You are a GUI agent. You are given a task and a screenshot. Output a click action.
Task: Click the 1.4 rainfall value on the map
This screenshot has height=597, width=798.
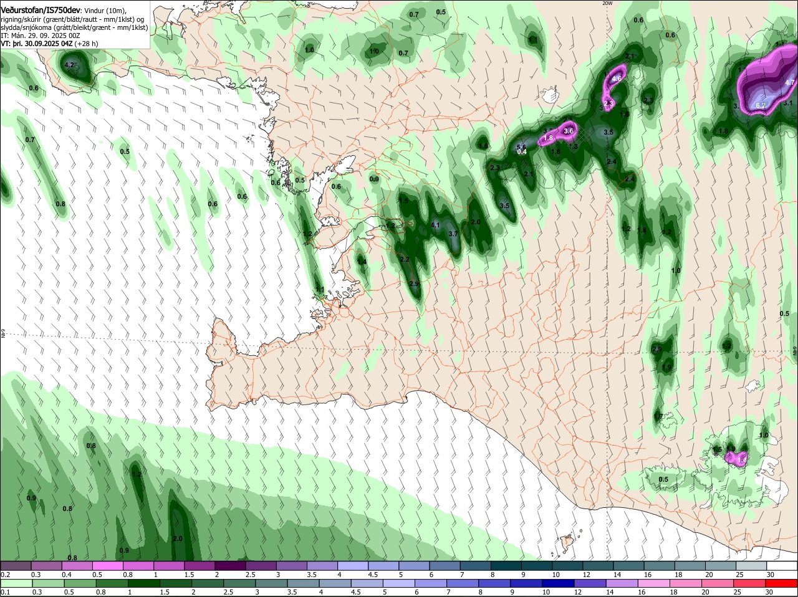click(362, 262)
